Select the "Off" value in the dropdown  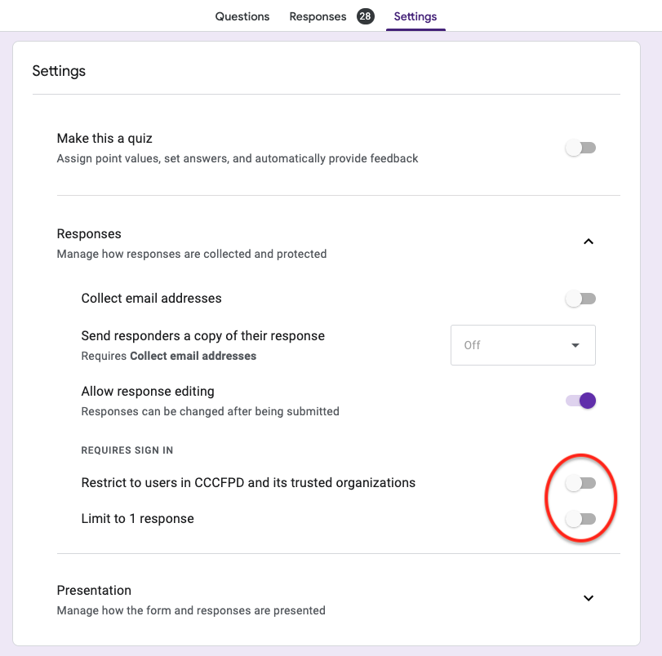[522, 345]
